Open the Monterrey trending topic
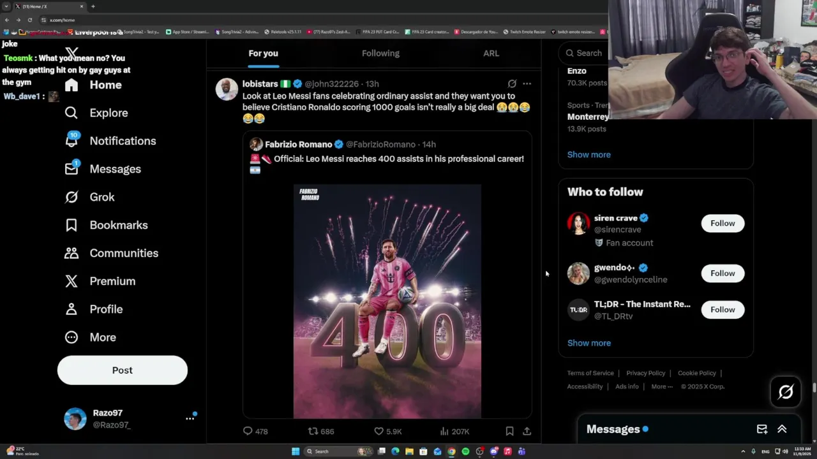Screen dimensions: 817x459 588,117
